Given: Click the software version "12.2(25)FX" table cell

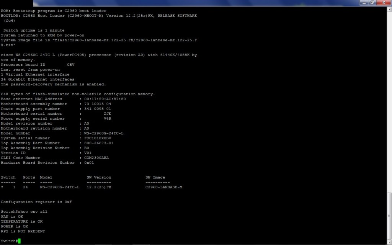Looking at the screenshot, I should coord(99,187).
